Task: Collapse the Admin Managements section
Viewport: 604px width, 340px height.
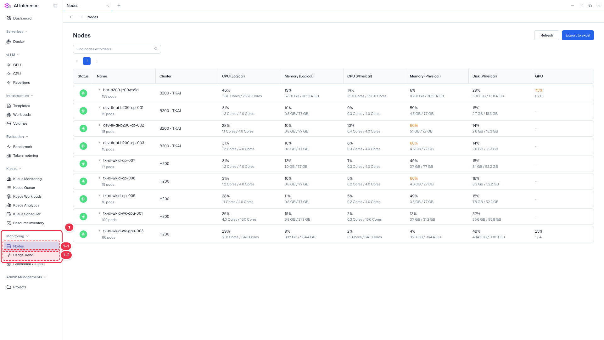Action: click(45, 277)
